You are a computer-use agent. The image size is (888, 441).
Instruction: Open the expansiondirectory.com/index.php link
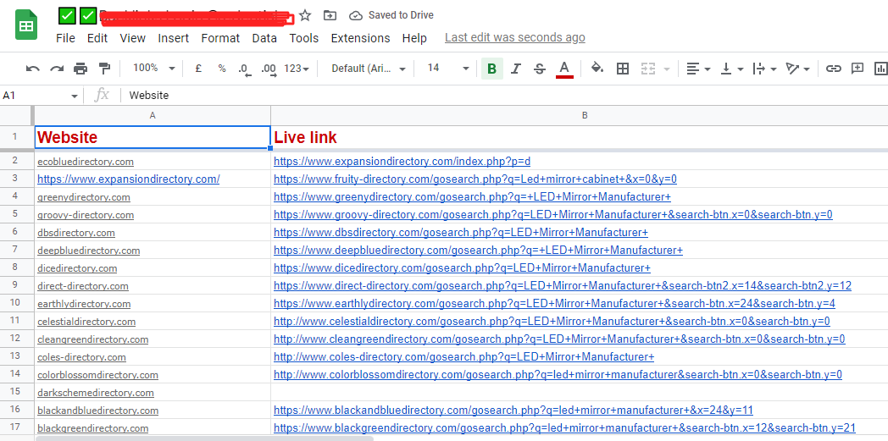pos(402,161)
